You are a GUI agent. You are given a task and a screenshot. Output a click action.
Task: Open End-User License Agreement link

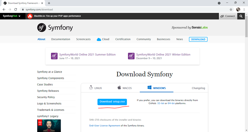click(105, 125)
